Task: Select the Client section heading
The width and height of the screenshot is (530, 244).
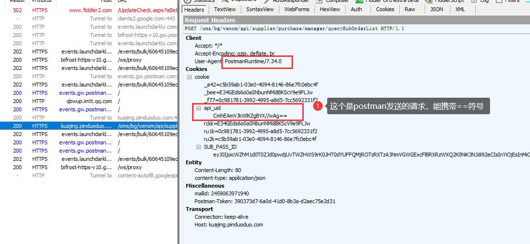Action: (194, 38)
